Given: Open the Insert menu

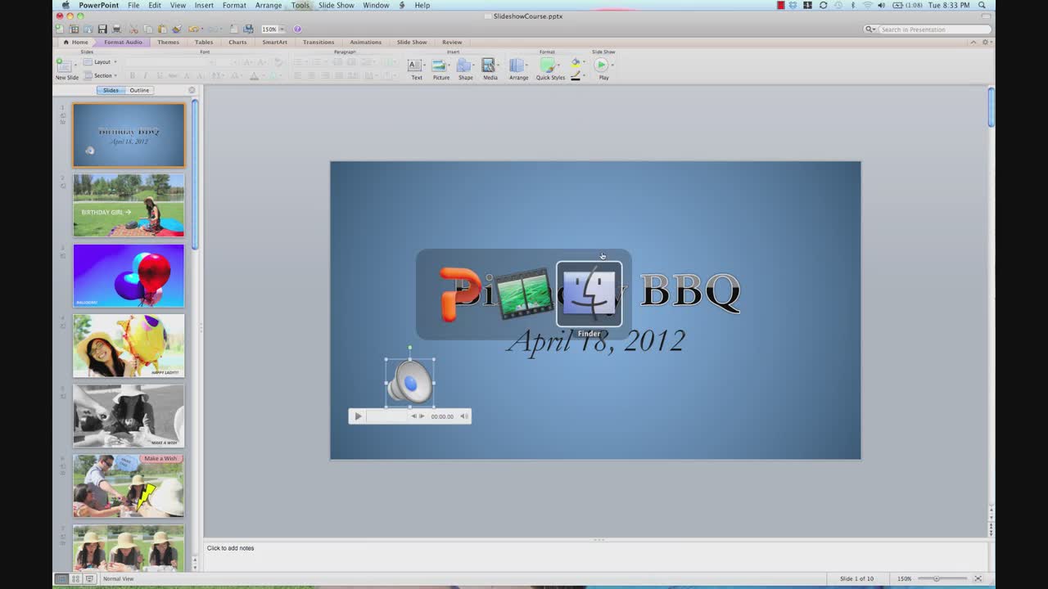Looking at the screenshot, I should (x=204, y=5).
